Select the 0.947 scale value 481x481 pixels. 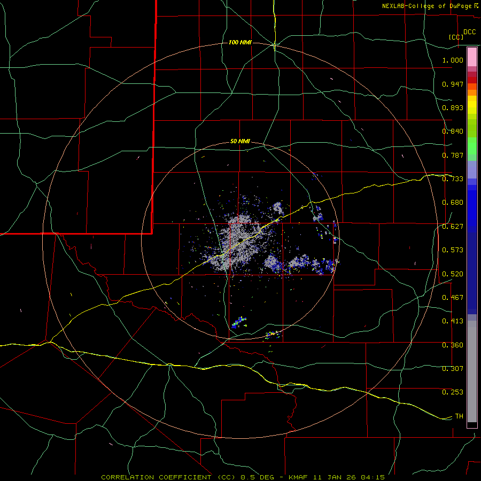(x=453, y=84)
